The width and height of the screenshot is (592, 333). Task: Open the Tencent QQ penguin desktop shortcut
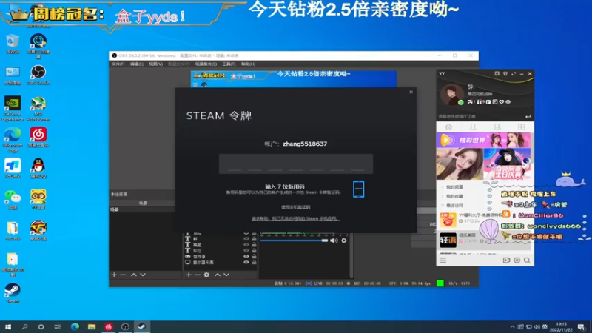(x=38, y=169)
